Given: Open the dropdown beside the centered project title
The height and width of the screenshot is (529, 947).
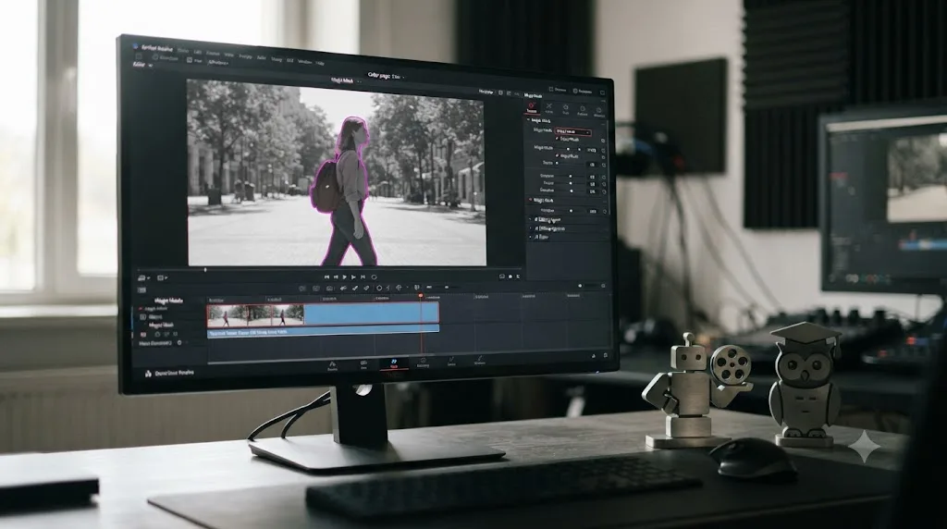Looking at the screenshot, I should point(403,78).
